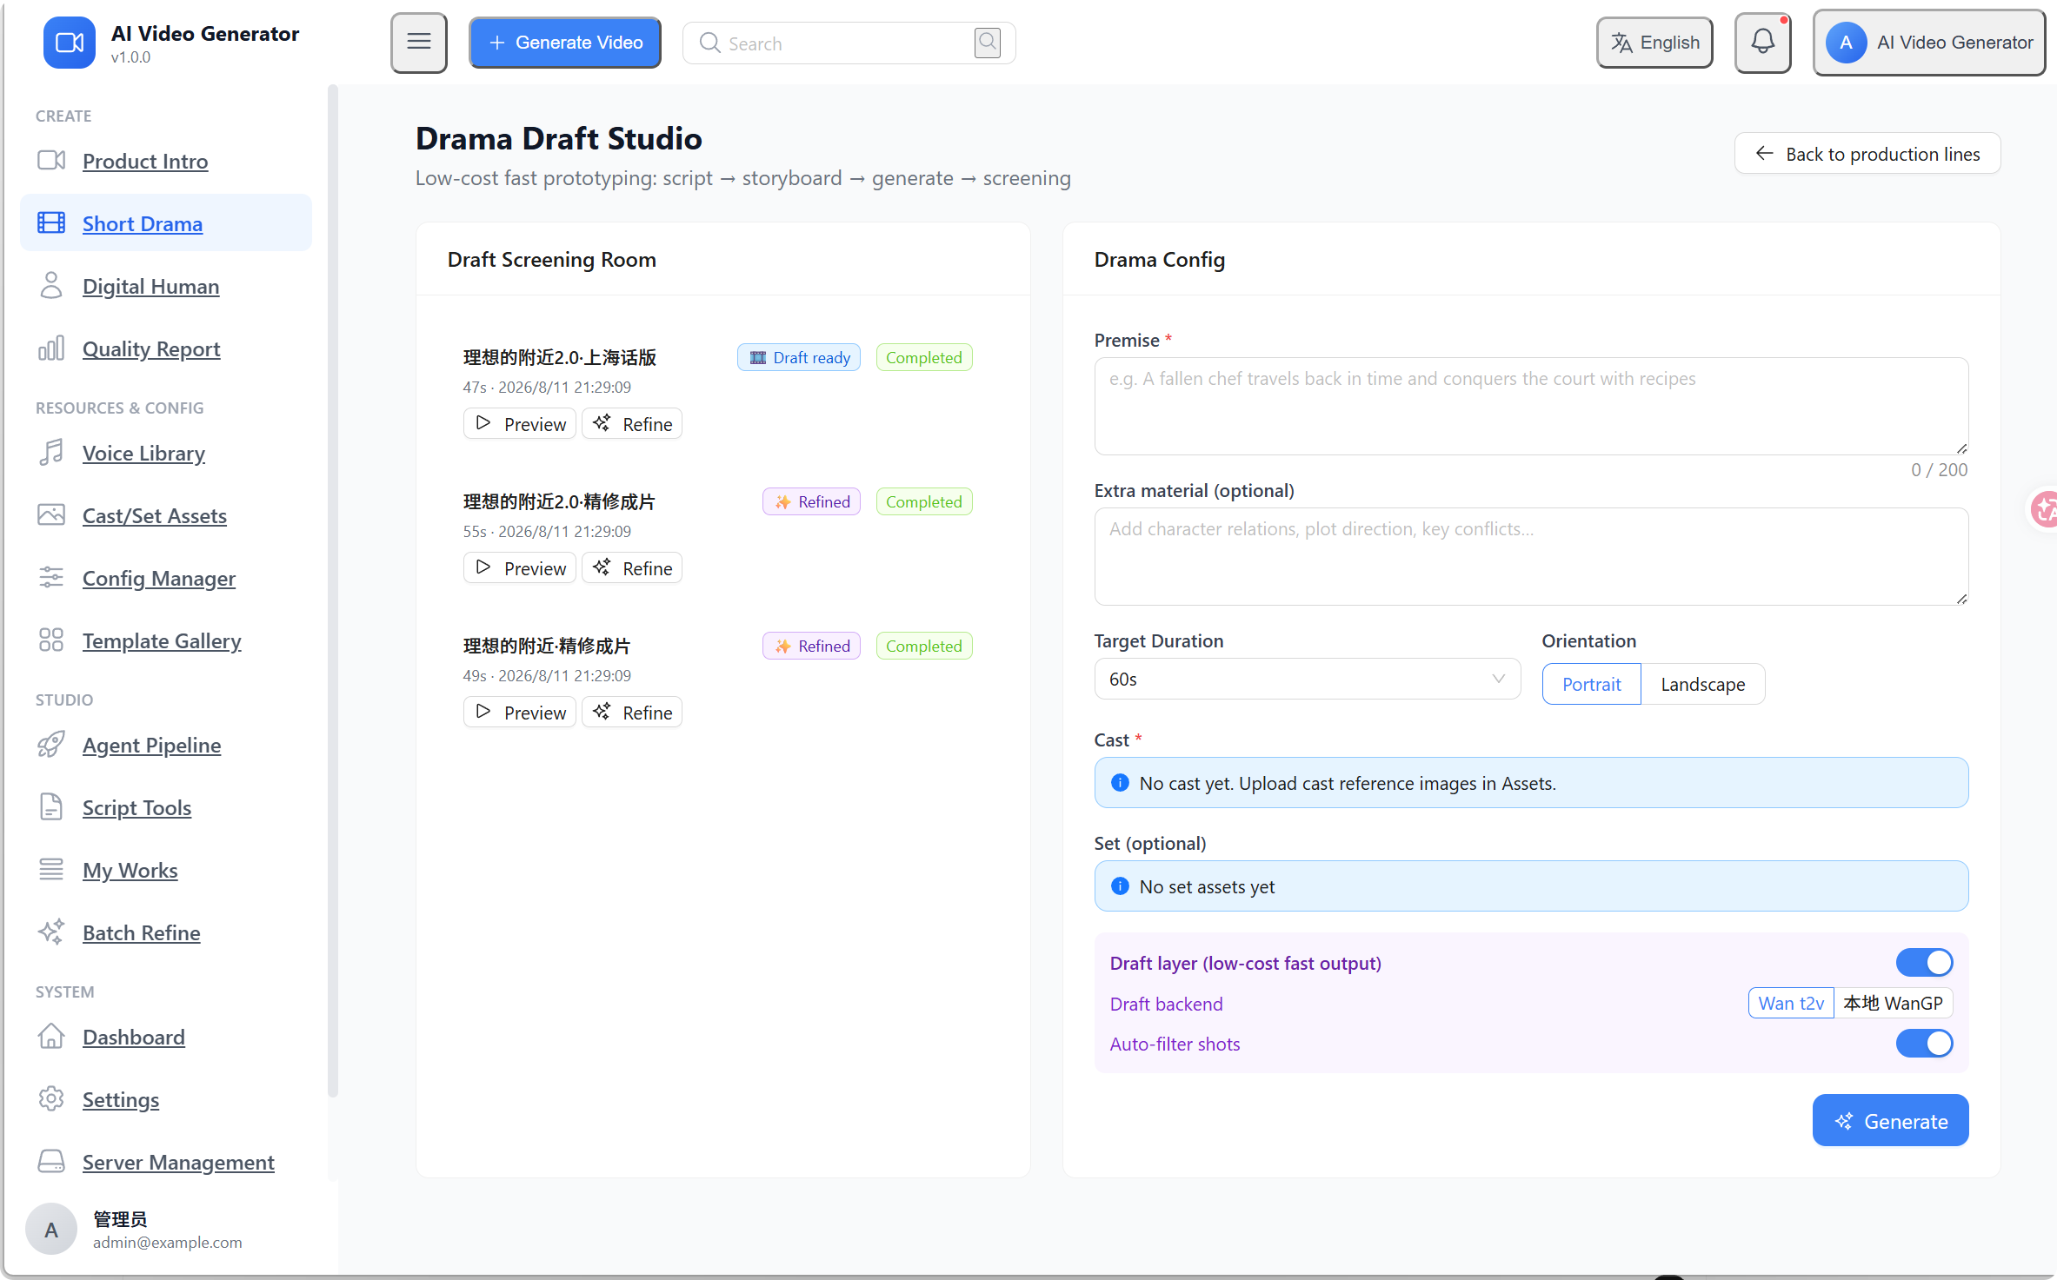Open the notifications bell
Viewport: 2057px width, 1280px height.
[1762, 42]
